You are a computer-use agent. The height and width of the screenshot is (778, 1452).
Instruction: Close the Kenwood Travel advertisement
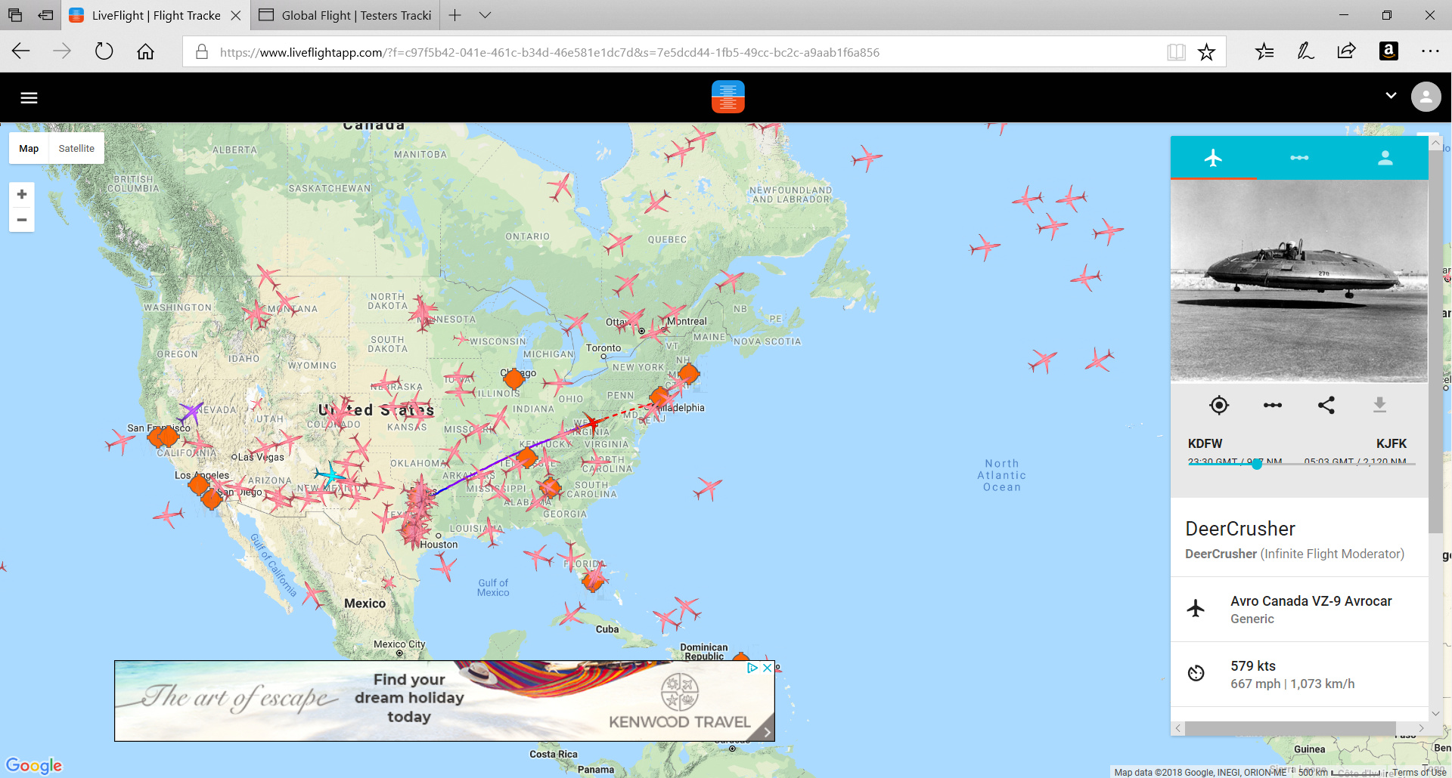click(767, 668)
